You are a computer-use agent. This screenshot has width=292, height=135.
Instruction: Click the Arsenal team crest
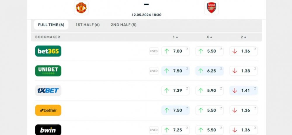tap(211, 8)
